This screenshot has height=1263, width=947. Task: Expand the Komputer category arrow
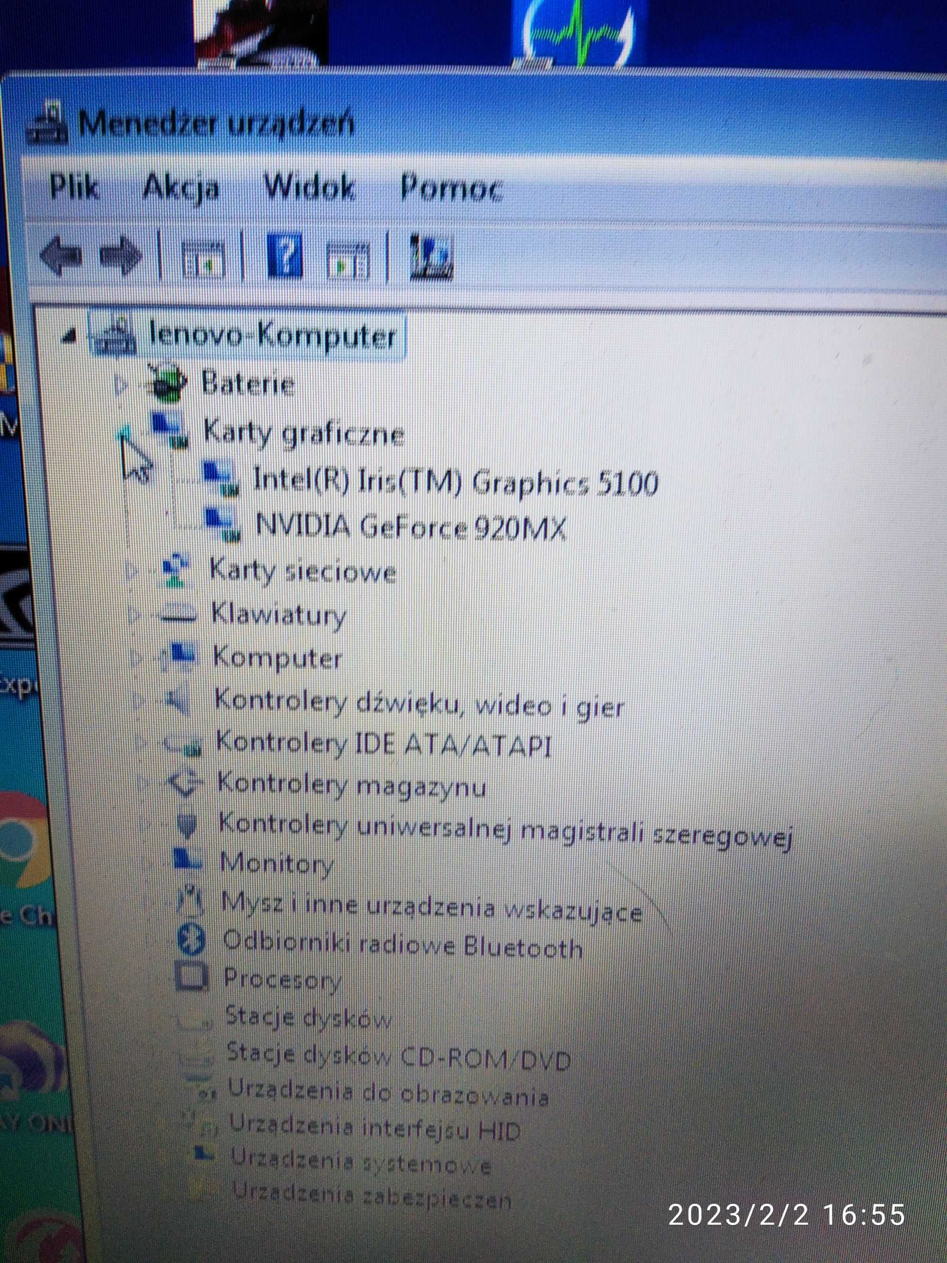[136, 657]
